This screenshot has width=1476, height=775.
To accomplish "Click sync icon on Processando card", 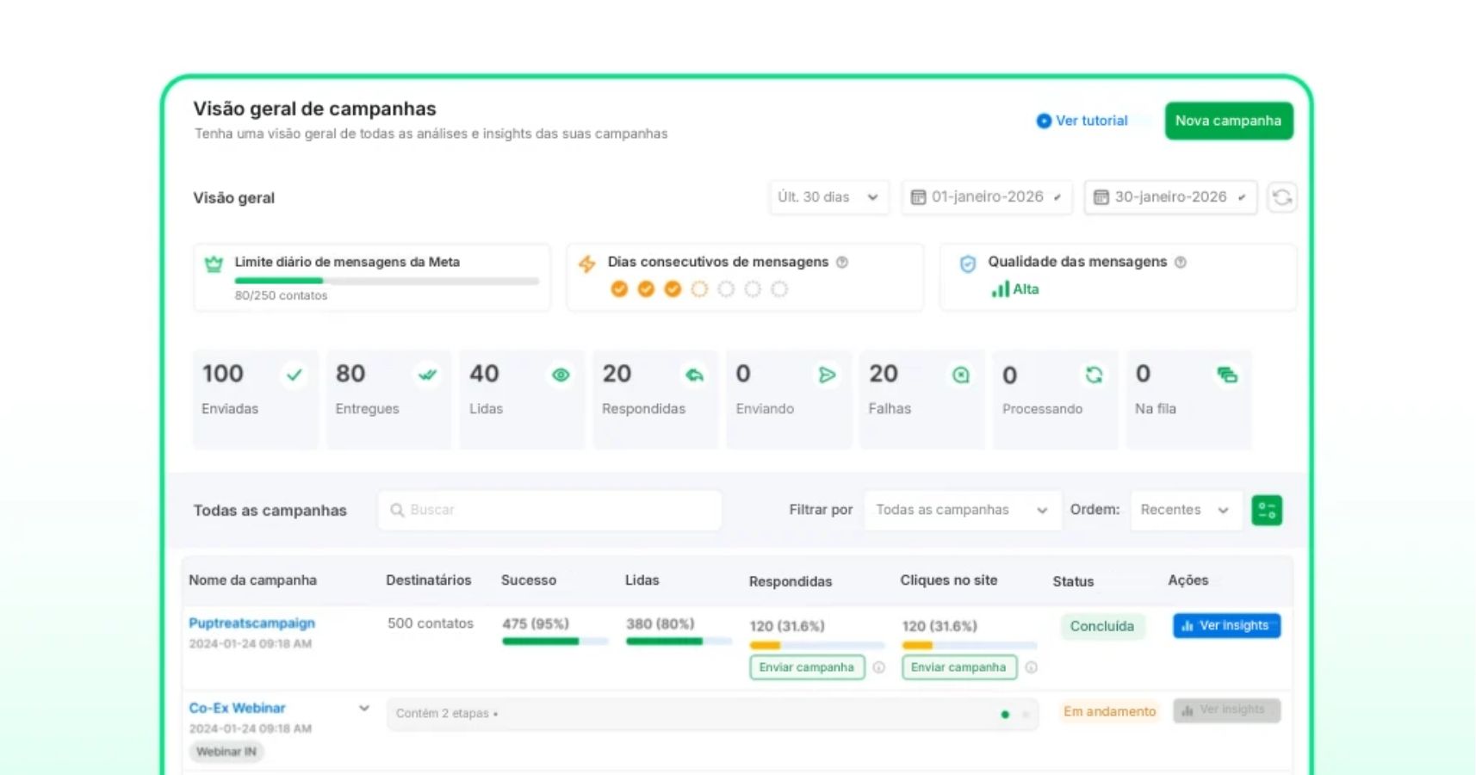I will click(1094, 375).
